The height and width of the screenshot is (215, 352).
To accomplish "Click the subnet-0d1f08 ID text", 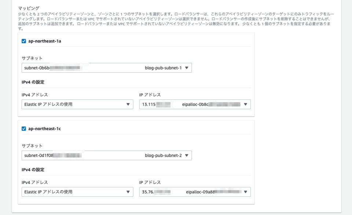I will click(x=38, y=155).
